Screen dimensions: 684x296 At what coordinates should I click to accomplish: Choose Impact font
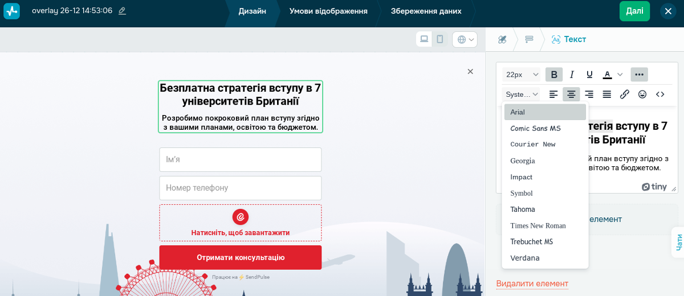[545, 177]
